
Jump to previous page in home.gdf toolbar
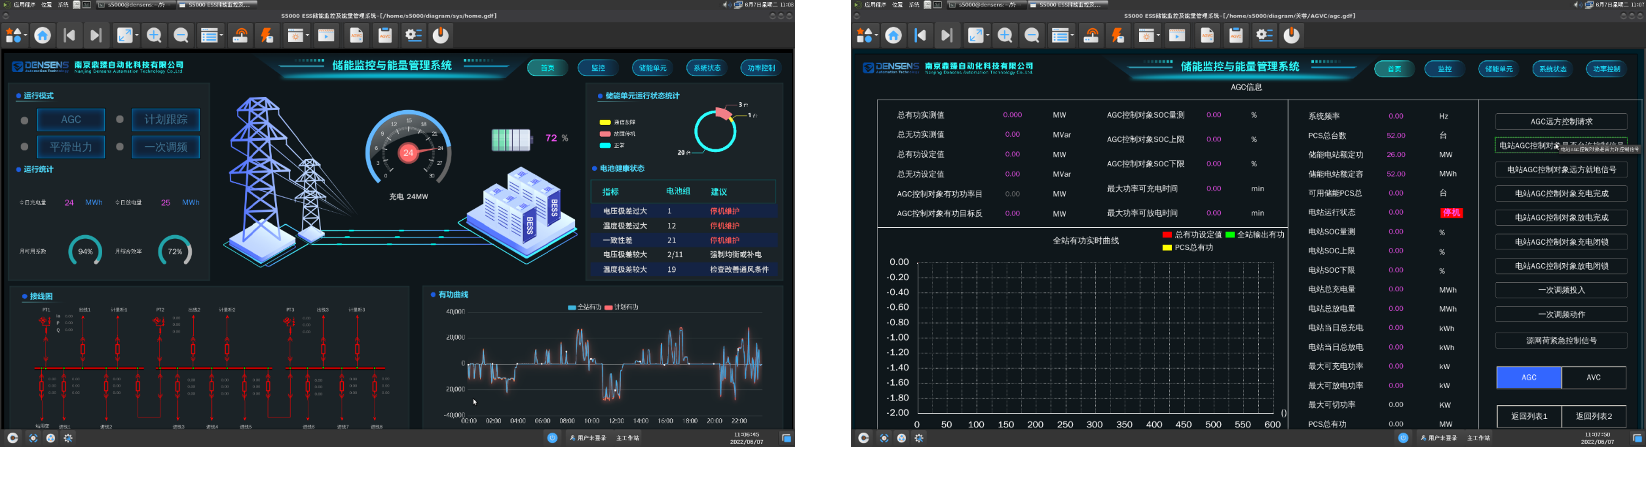(x=70, y=35)
